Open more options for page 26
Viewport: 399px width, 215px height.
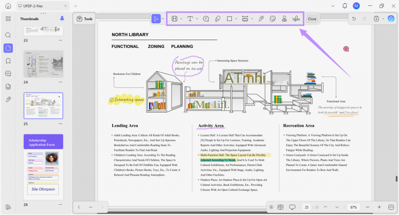(60, 205)
